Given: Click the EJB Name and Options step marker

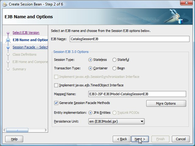Looking at the screenshot, I should tap(8, 40).
